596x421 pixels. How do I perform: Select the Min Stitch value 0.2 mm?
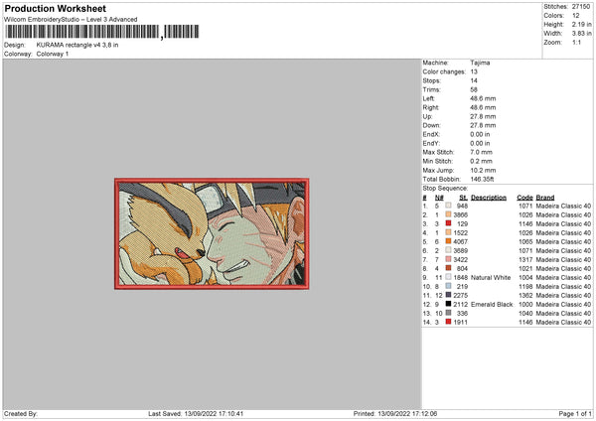(x=481, y=161)
